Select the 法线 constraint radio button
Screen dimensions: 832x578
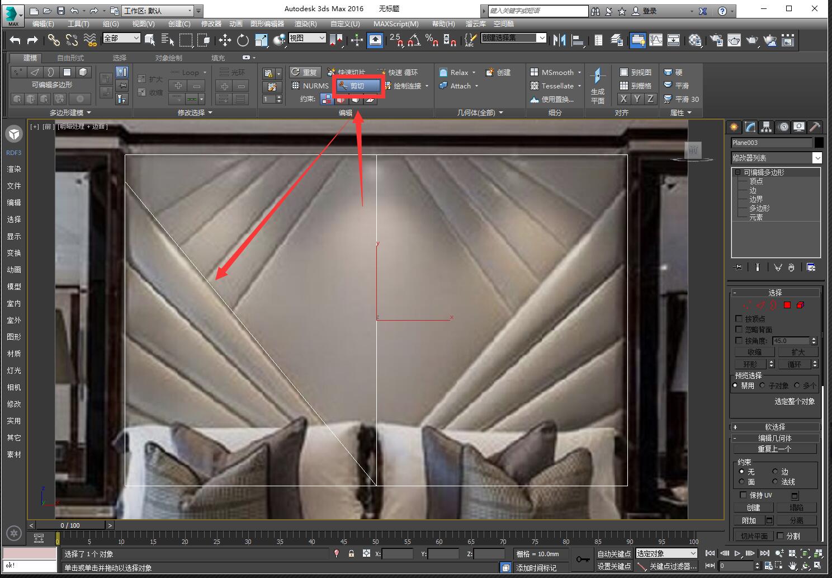pyautogui.click(x=775, y=481)
